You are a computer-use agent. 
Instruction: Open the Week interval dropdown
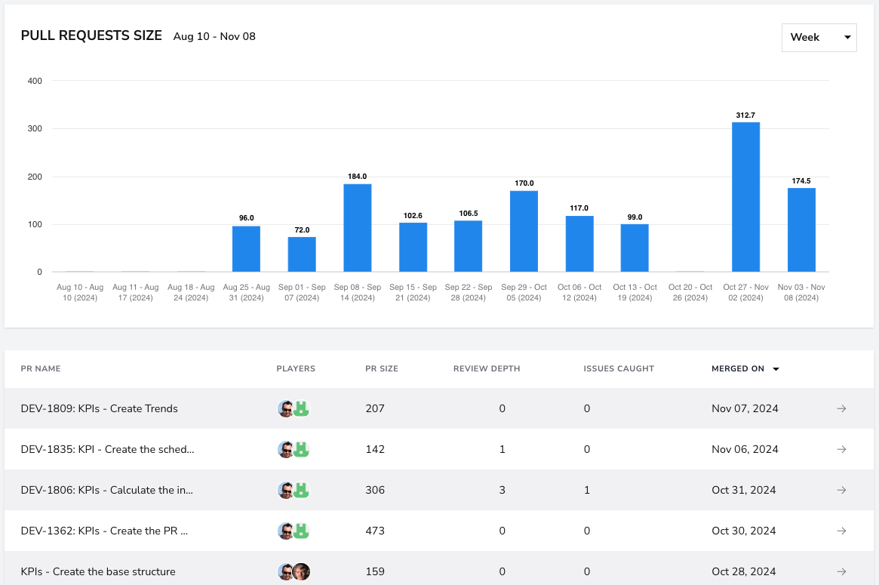pyautogui.click(x=819, y=38)
